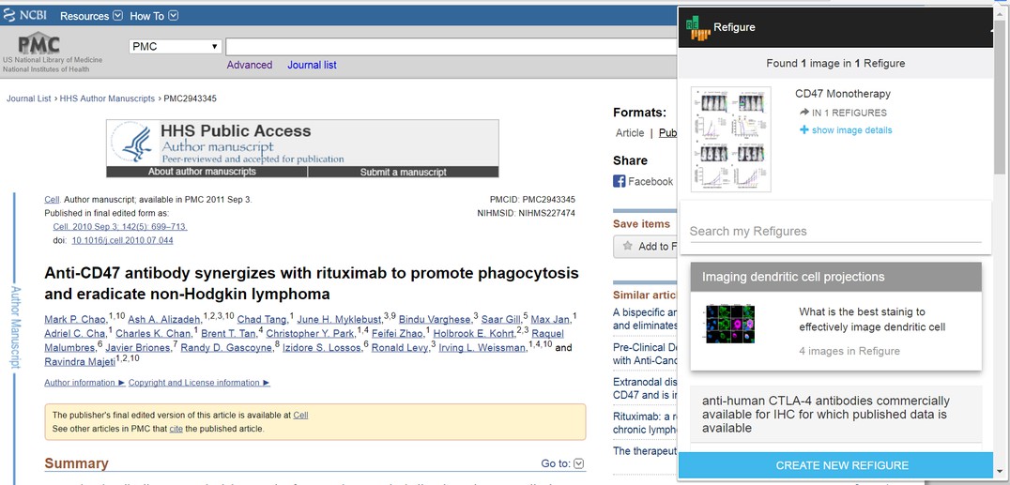The image size is (1010, 485).
Task: Click the HHS eagle logo
Action: click(132, 144)
